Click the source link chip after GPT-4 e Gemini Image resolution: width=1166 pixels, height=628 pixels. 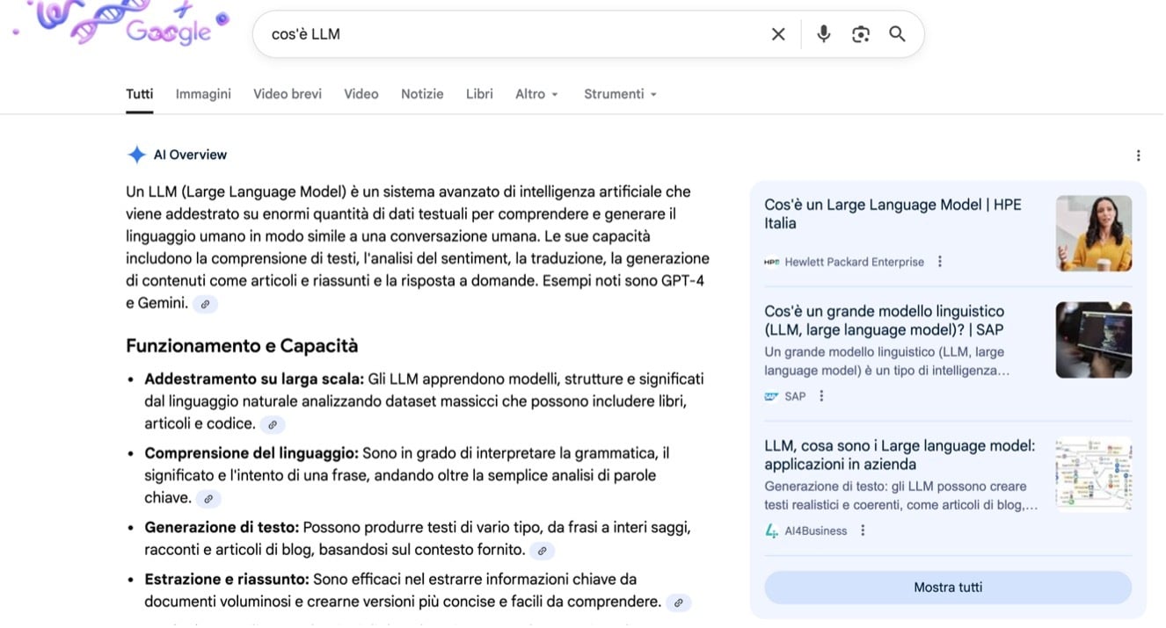click(x=204, y=304)
